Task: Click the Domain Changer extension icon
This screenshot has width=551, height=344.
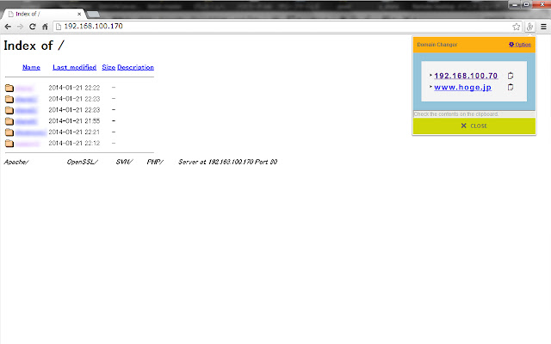Action: click(529, 27)
